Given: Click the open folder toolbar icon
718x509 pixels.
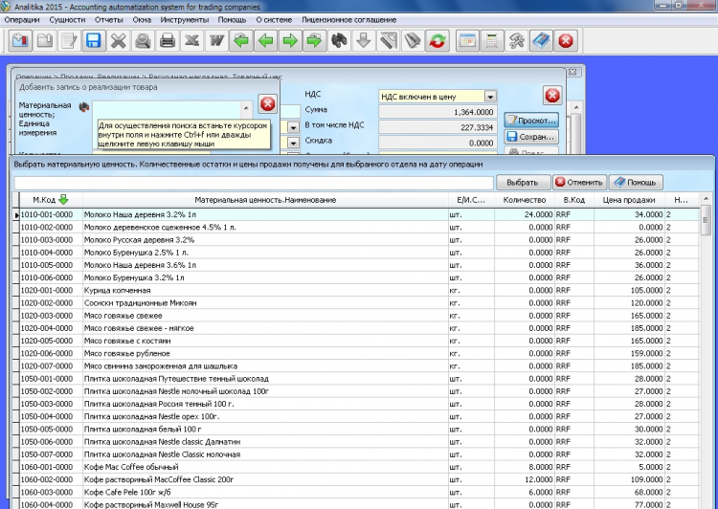Looking at the screenshot, I should [x=45, y=41].
